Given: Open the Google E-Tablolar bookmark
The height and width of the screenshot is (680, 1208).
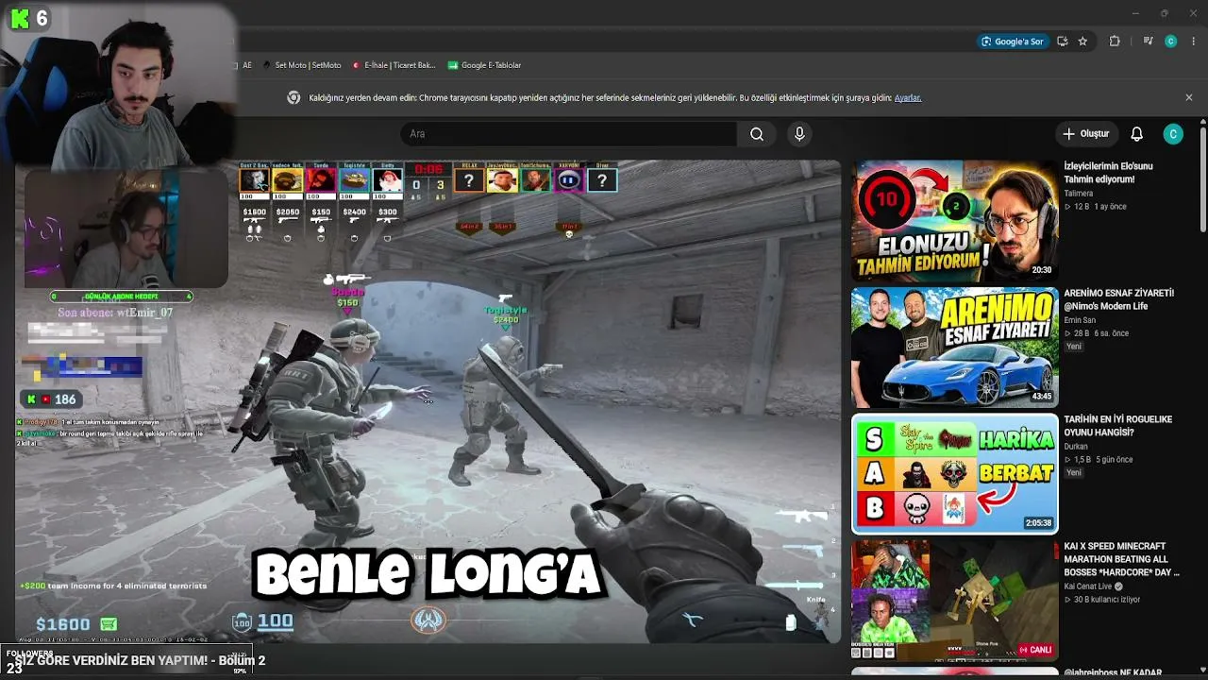Looking at the screenshot, I should pyautogui.click(x=484, y=65).
